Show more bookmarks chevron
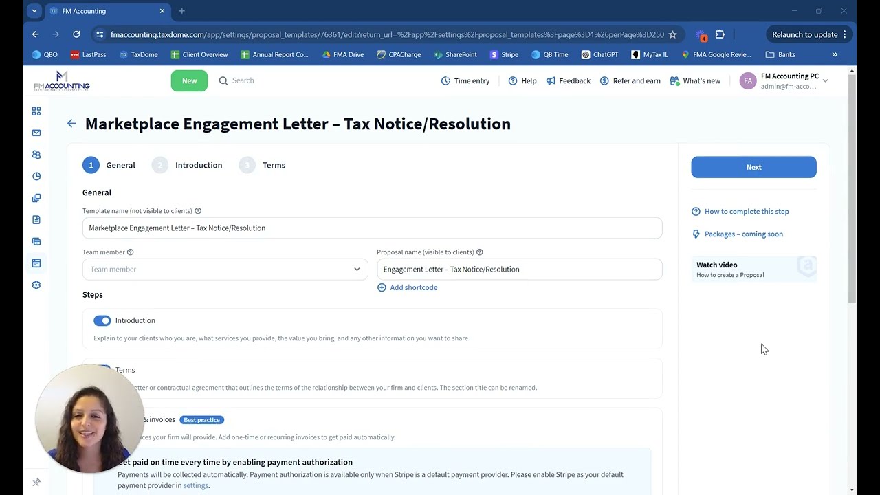The height and width of the screenshot is (495, 880). coord(835,54)
